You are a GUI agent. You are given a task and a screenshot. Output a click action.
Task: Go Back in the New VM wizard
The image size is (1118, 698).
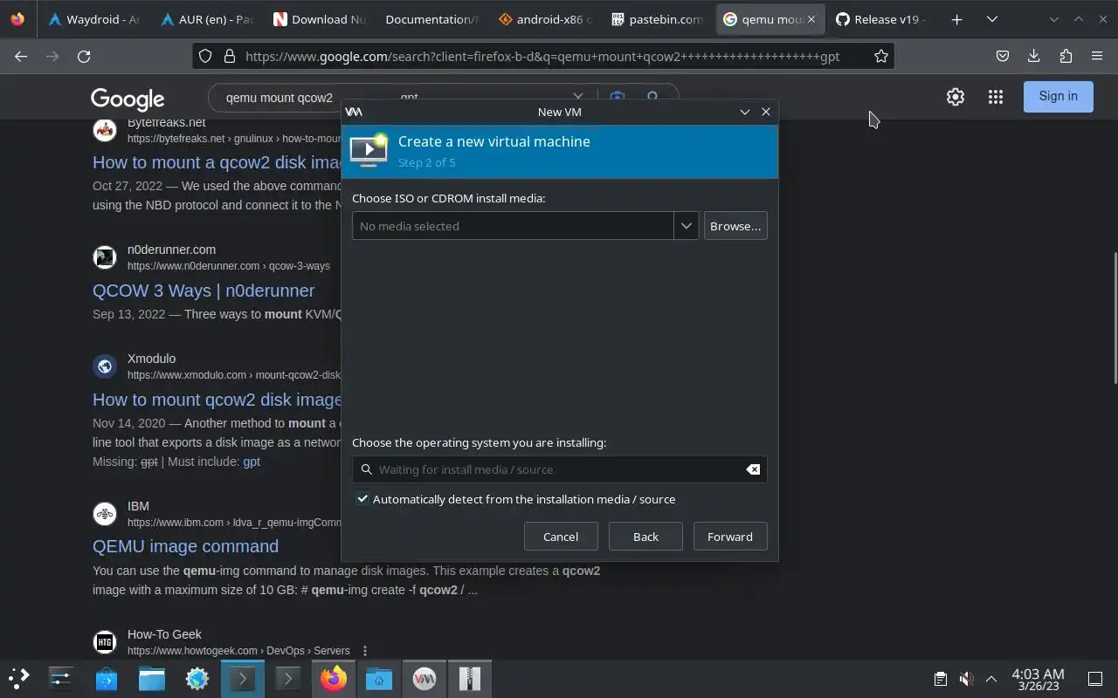coord(645,537)
